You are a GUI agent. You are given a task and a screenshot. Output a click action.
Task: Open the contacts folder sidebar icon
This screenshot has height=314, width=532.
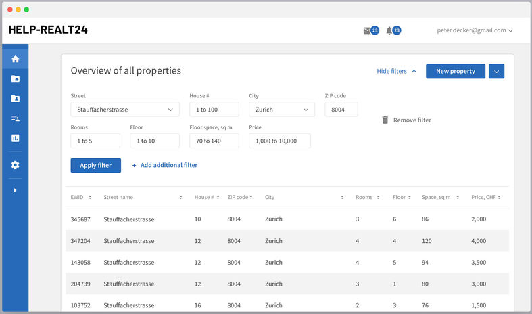point(15,99)
